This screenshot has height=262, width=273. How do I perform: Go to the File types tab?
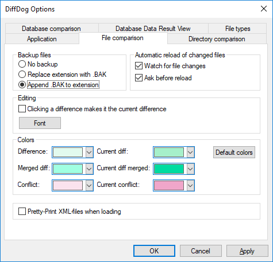(x=237, y=29)
